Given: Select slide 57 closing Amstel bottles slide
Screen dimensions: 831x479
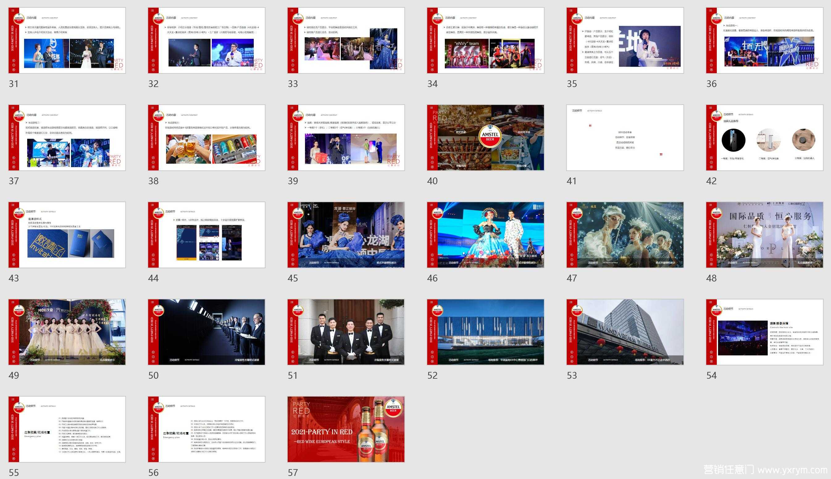Looking at the screenshot, I should click(x=346, y=429).
